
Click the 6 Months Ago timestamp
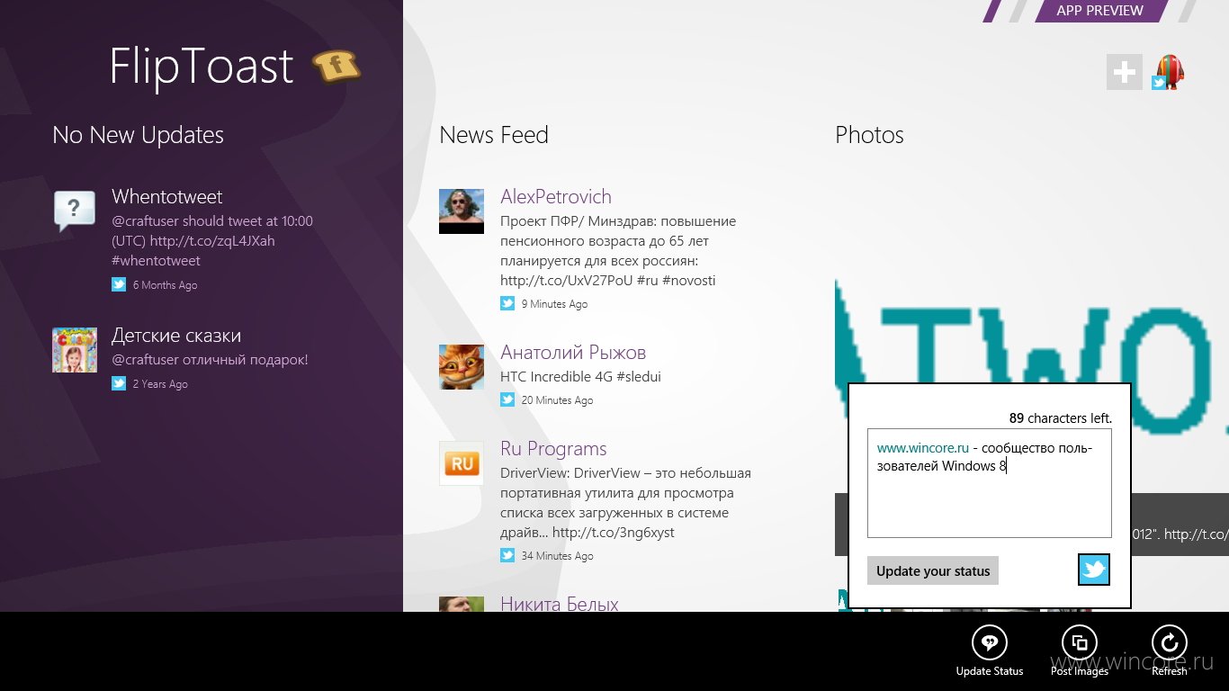(x=165, y=285)
